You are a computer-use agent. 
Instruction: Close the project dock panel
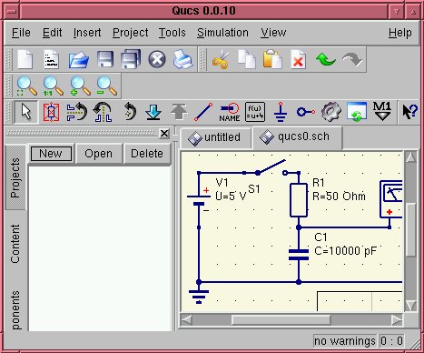tap(164, 133)
